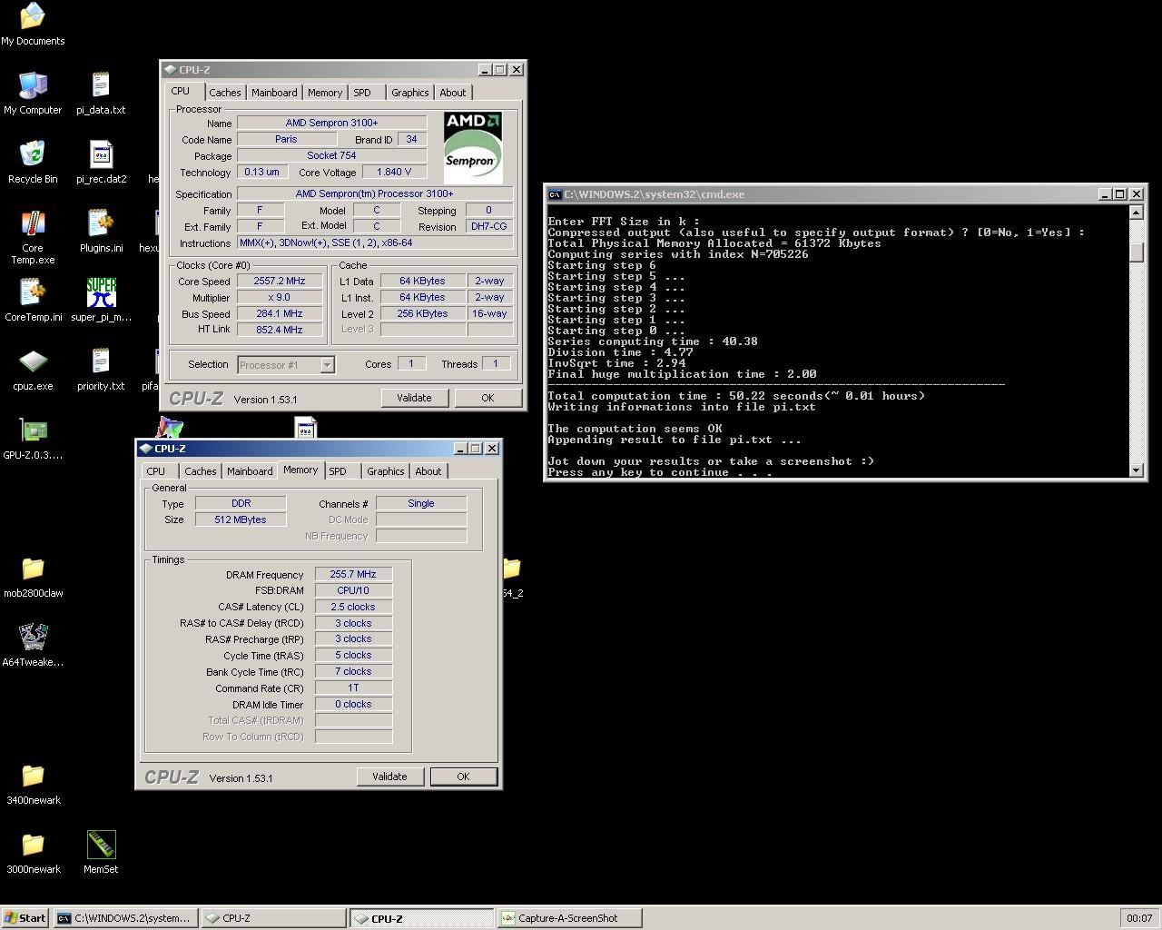Launch GPU-Z desktop icon
Image resolution: width=1162 pixels, height=930 pixels.
click(33, 439)
